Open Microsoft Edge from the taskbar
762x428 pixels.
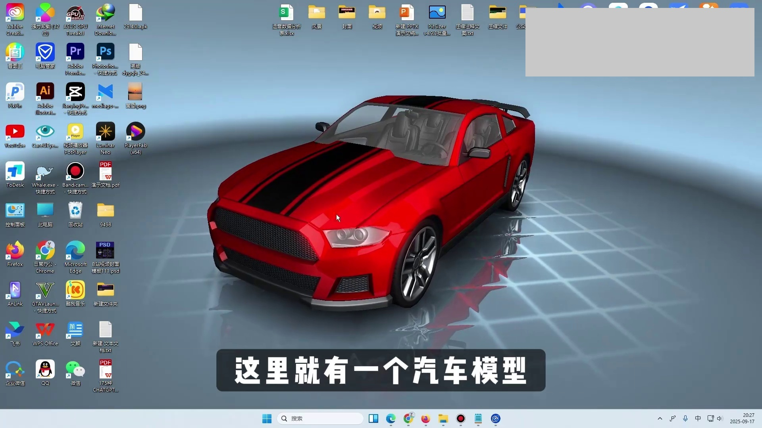pyautogui.click(x=391, y=418)
